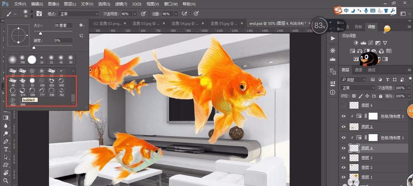Screen dimensions: 413x186
Task: Open the brush picker gear menu
Action: [81, 25]
